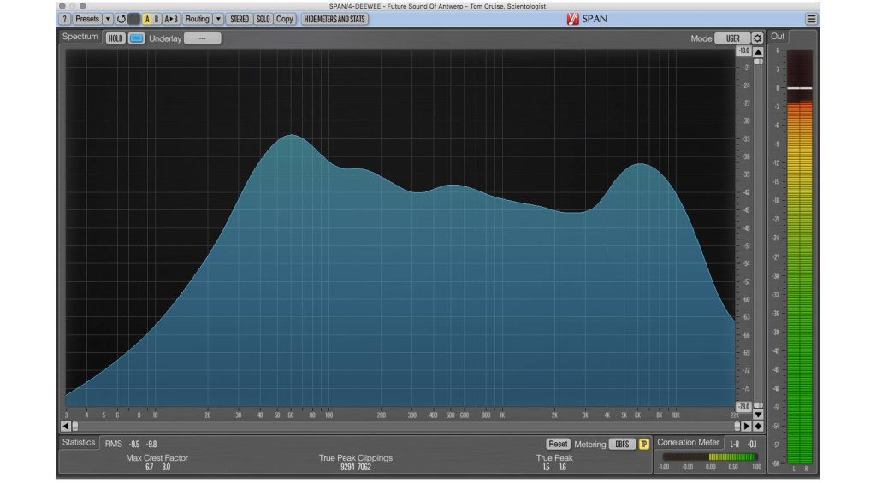Click the circular undo arrow icon
876x483 pixels.
[x=121, y=19]
